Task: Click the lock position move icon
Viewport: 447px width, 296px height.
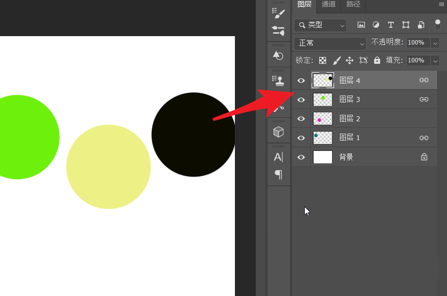Action: tap(349, 60)
